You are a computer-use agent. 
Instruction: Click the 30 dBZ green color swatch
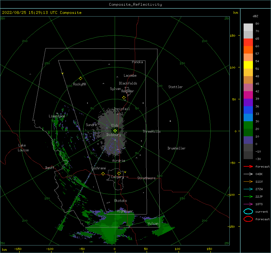(x=248, y=125)
